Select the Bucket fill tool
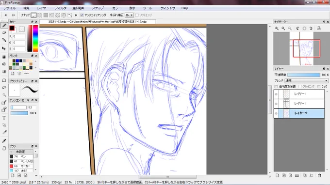 (4, 64)
